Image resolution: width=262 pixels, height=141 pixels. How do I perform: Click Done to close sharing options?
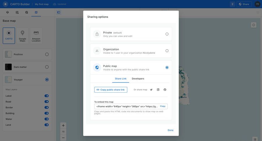pyautogui.click(x=170, y=130)
